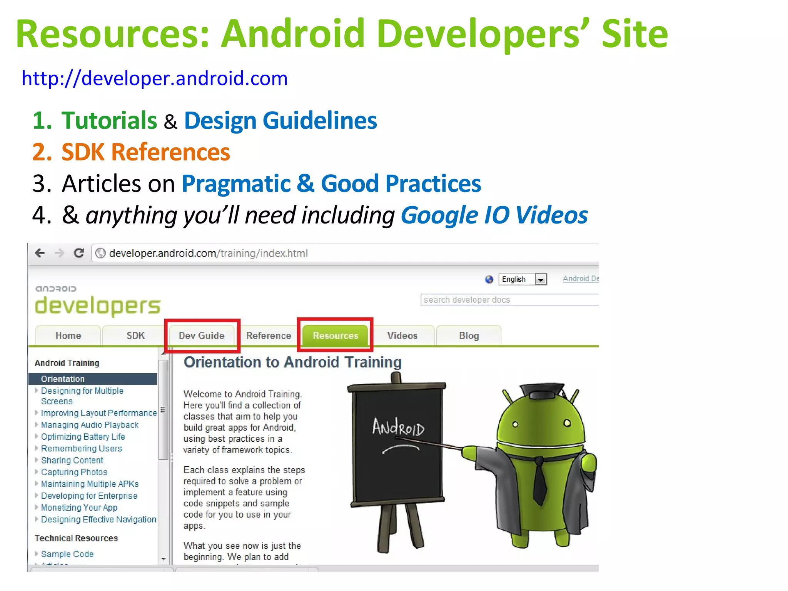
Task: Open Developing for Enterprise link
Action: coord(89,496)
